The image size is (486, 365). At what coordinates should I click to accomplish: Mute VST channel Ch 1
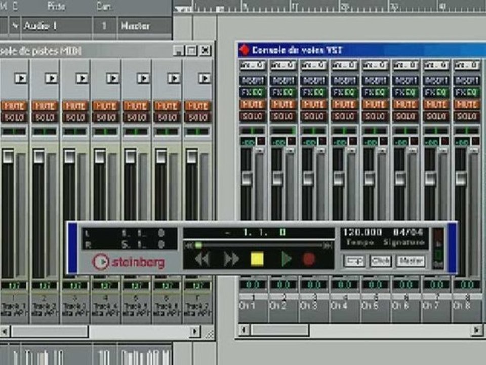(x=253, y=104)
